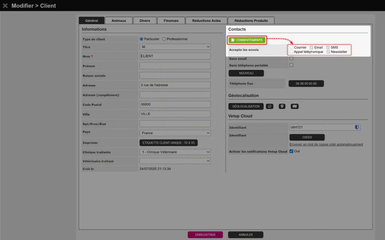Expand the Clinique traitante dropdown
The image size is (385, 240).
coord(175,152)
